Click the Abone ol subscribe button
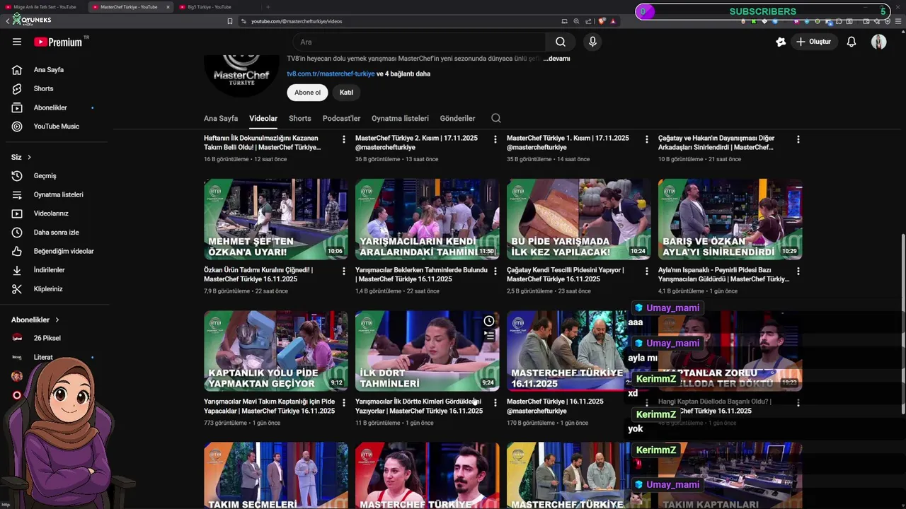Screen dimensions: 906x509 [307, 93]
